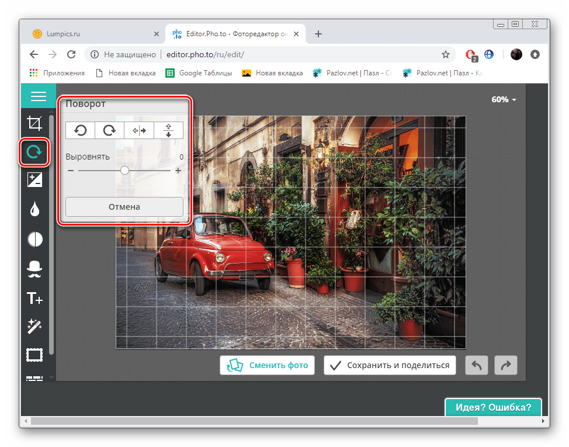Open the first Новая вкладка bookmark

(126, 73)
